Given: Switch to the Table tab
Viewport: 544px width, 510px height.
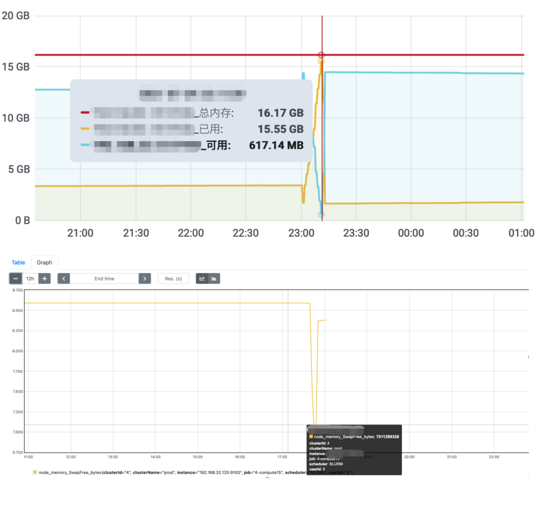Looking at the screenshot, I should 18,262.
